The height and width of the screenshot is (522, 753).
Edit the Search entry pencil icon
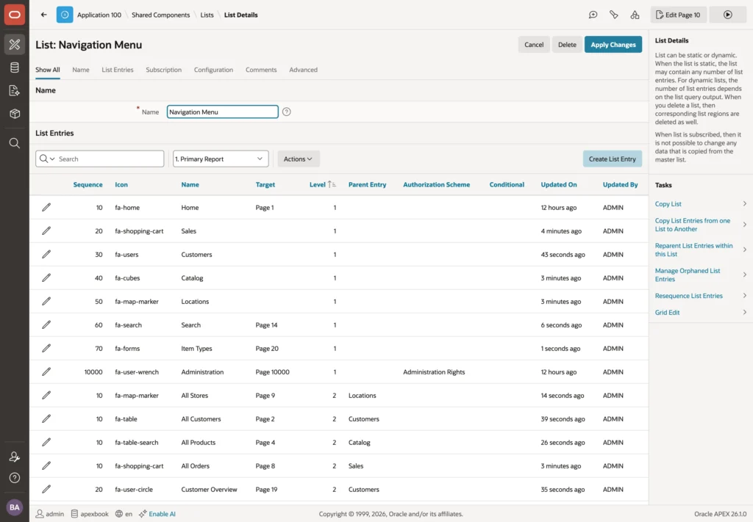(x=46, y=325)
